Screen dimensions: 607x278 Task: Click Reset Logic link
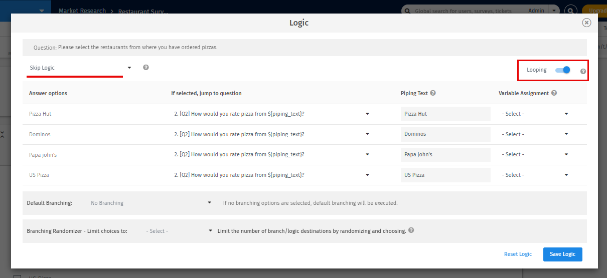tap(518, 254)
